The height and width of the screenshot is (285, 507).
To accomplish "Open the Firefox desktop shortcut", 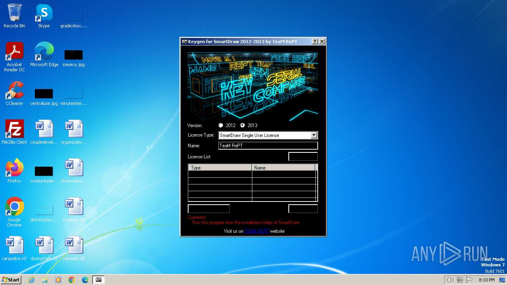I will [14, 171].
